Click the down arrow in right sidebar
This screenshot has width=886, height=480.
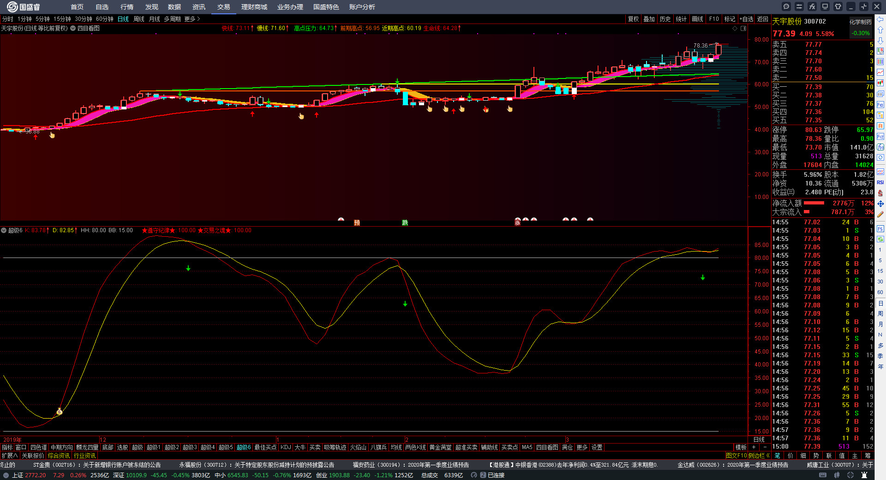coord(880,41)
